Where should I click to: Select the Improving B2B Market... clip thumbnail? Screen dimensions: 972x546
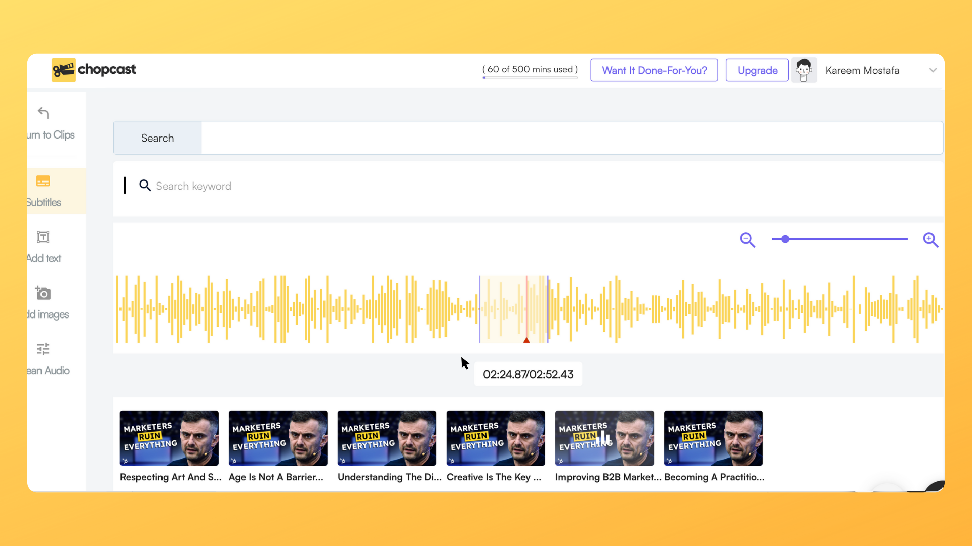[604, 438]
